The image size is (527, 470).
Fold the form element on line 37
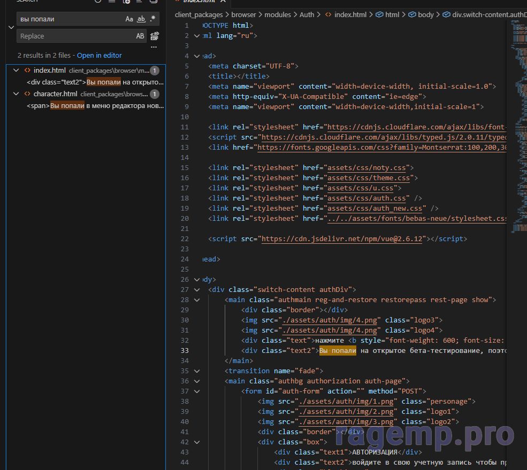click(x=197, y=391)
